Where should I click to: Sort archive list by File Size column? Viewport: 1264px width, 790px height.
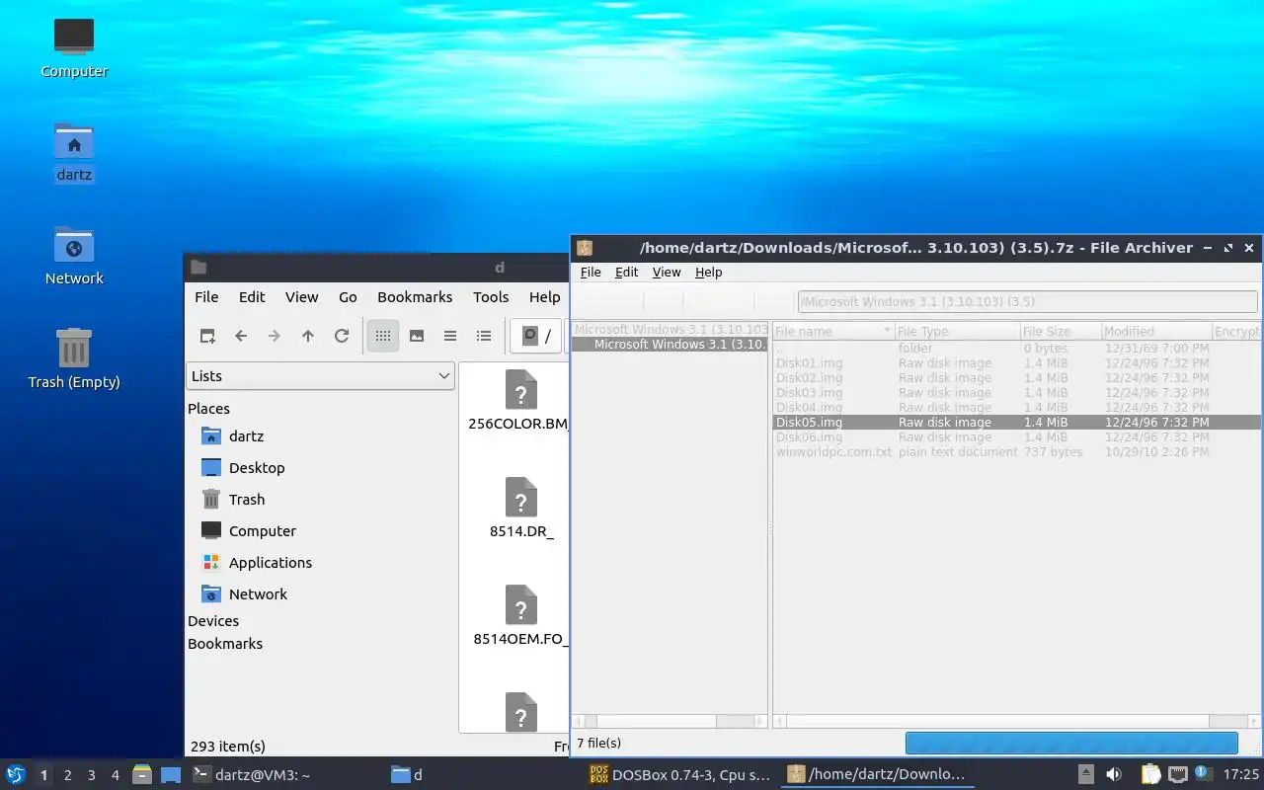coord(1061,332)
